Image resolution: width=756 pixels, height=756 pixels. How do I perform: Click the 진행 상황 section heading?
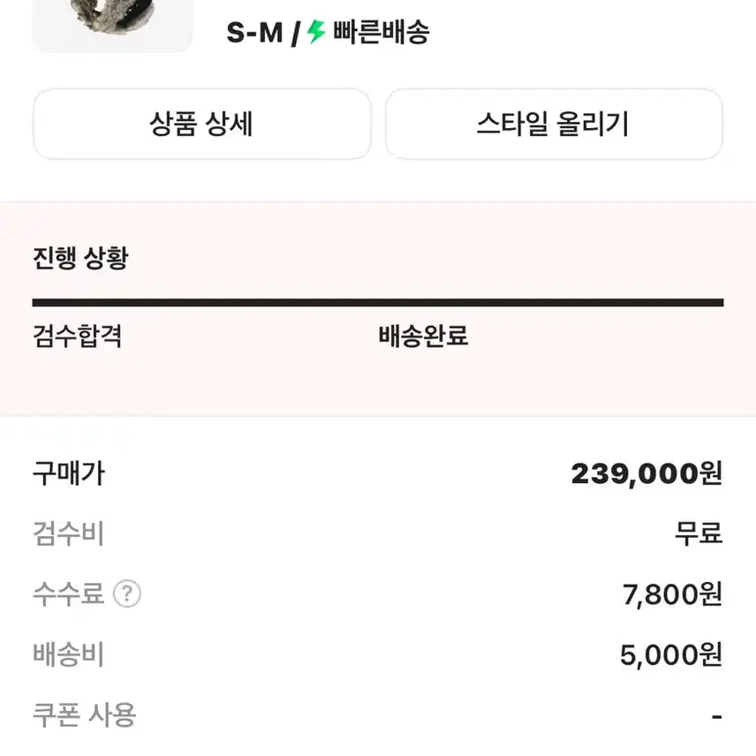pos(80,259)
